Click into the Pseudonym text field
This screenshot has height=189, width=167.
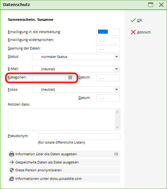pyautogui.click(x=79, y=136)
